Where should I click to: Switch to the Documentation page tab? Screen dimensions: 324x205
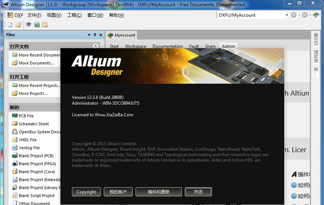pos(167,46)
